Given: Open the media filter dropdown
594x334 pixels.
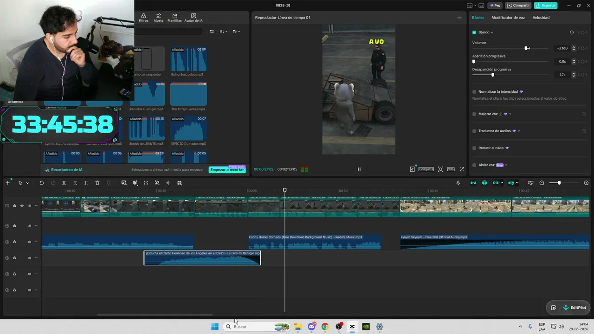Looking at the screenshot, I should (x=236, y=32).
